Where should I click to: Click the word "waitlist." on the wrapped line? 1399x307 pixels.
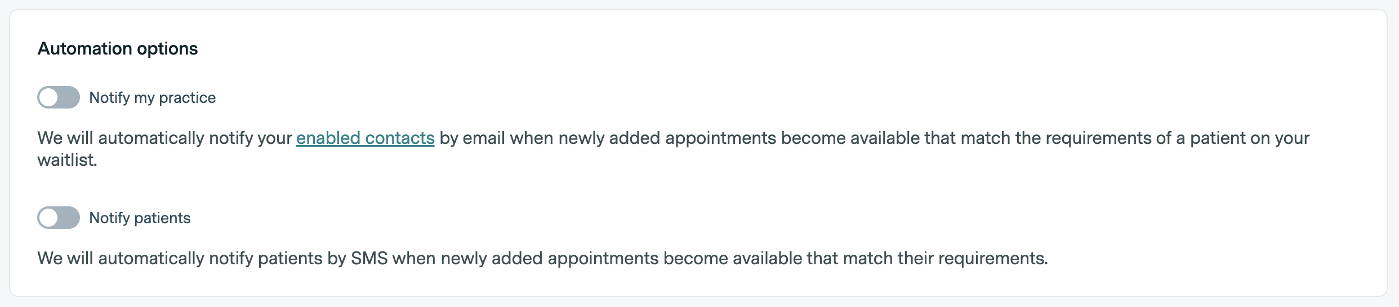[67, 160]
